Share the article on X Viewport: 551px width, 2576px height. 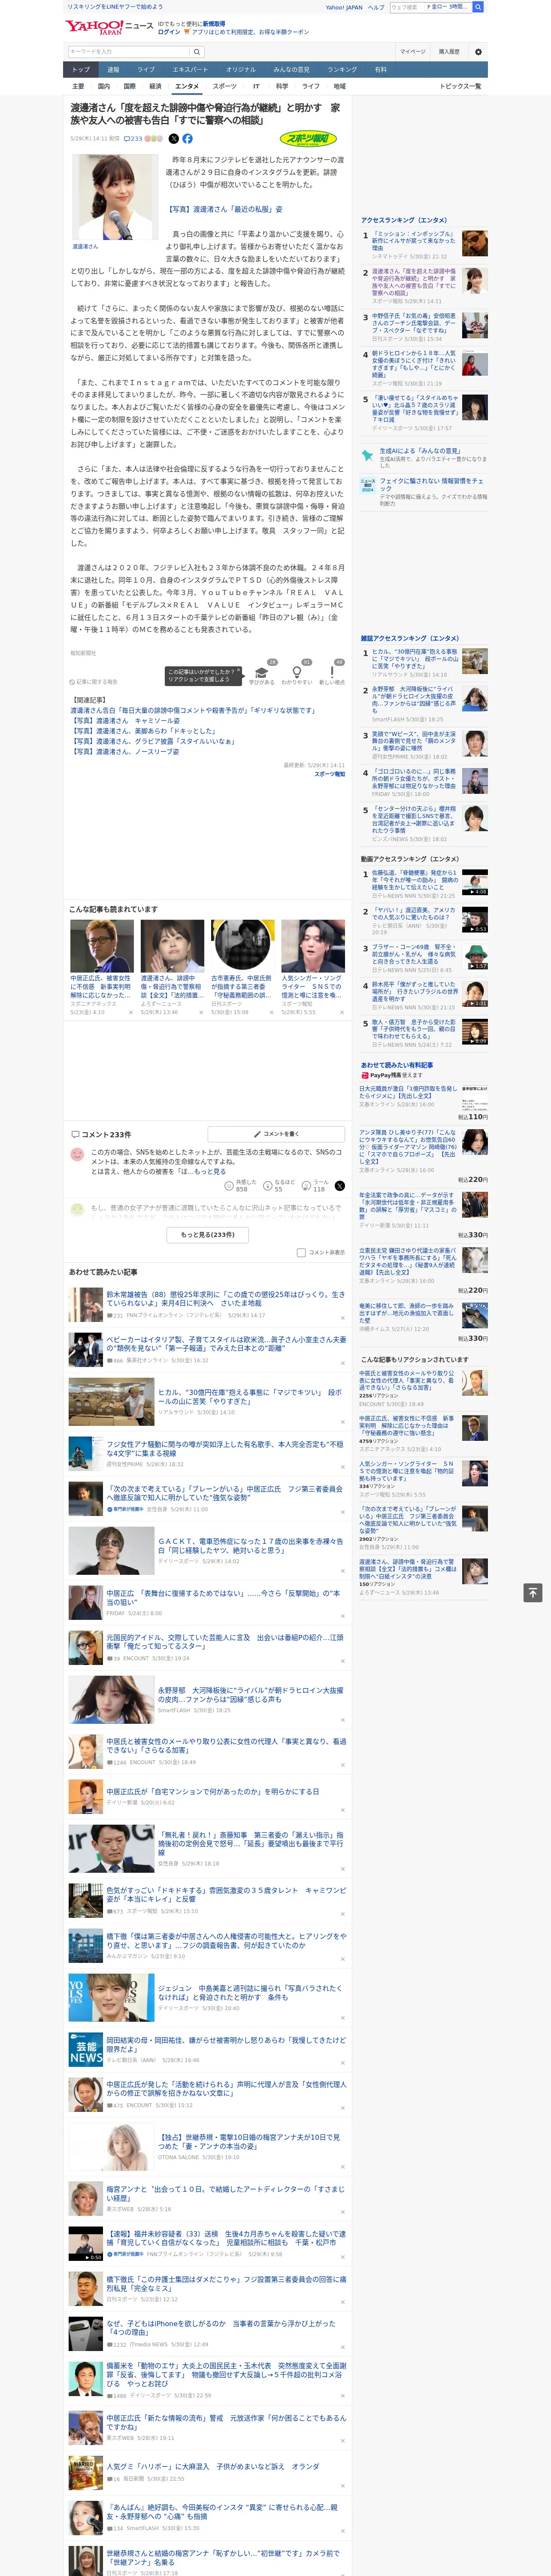[173, 139]
